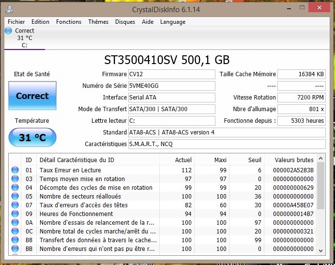Image resolution: width=335 pixels, height=265 pixels.
Task: Click the Interface field Serial ATA
Action: (171, 98)
